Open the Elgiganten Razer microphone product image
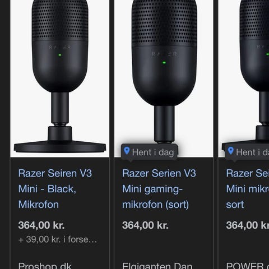Image resolution: width=269 pixels, height=269 pixels. tap(164, 78)
